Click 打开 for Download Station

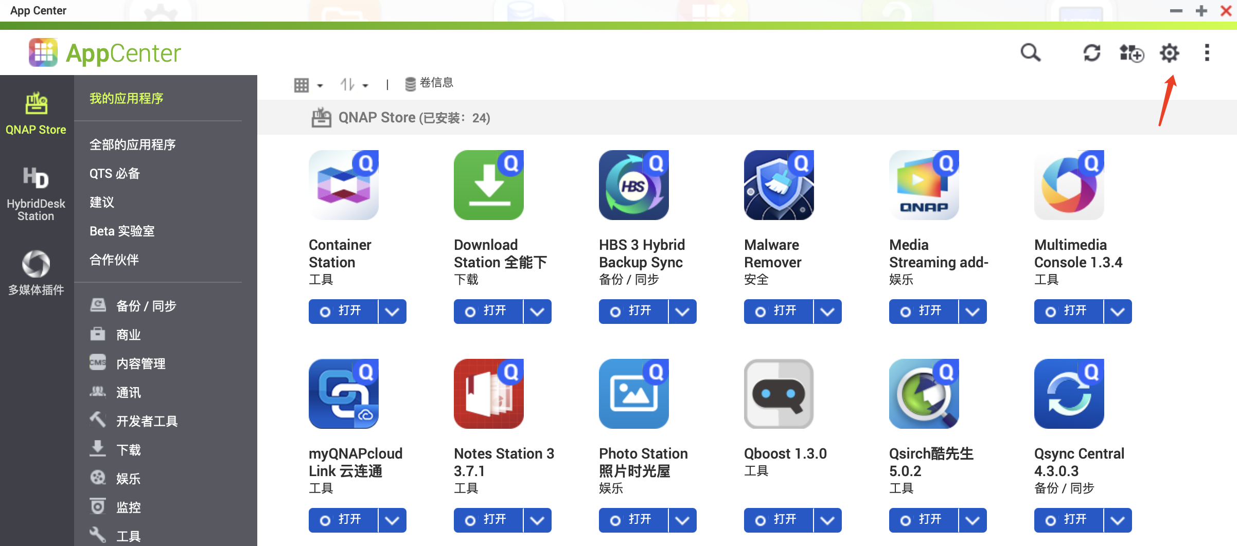click(488, 312)
